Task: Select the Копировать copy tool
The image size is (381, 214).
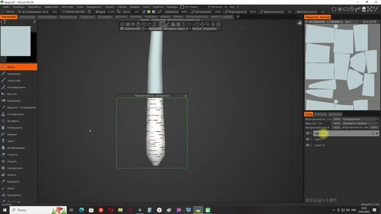Action: point(18,128)
